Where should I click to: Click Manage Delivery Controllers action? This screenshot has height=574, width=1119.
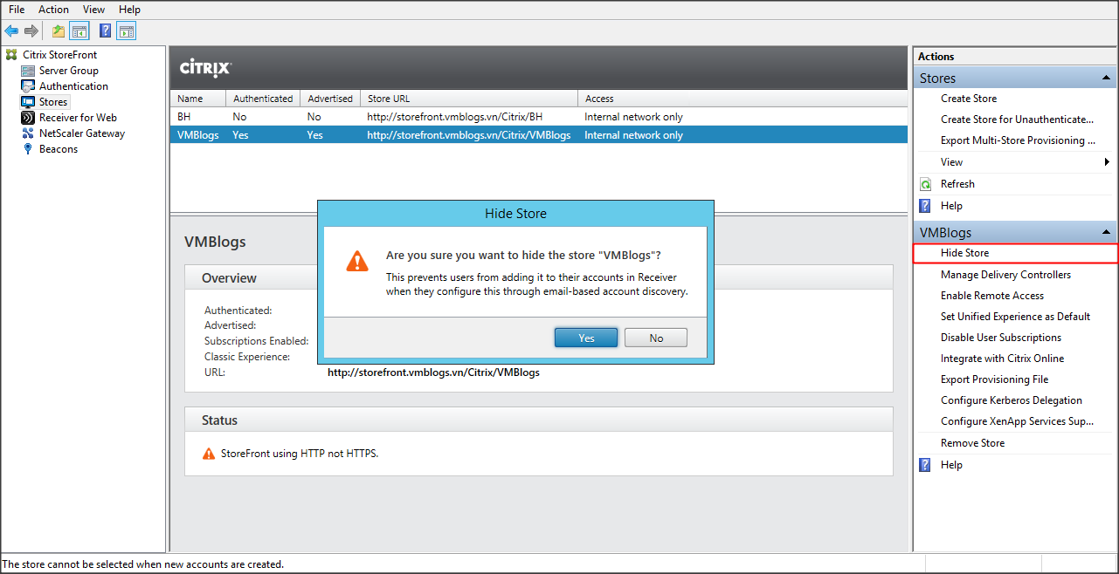1005,275
